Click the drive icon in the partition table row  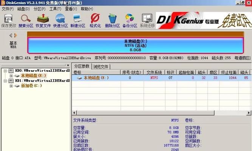(79, 78)
